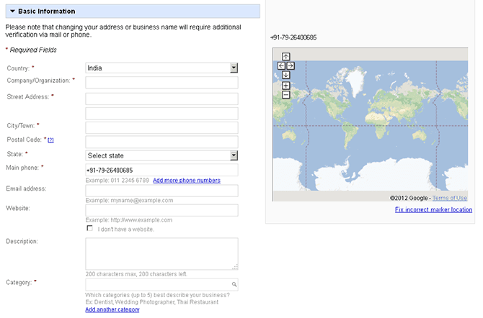The image size is (483, 318).
Task: Open the Country dropdown
Action: [234, 68]
